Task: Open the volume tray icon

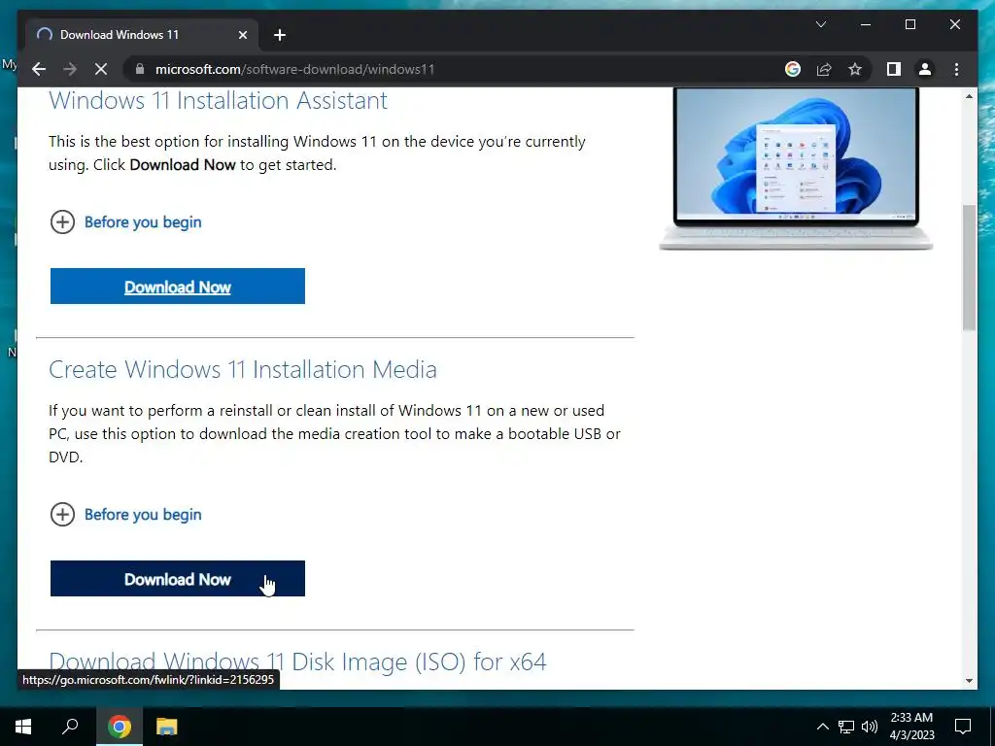Action: pos(870,727)
